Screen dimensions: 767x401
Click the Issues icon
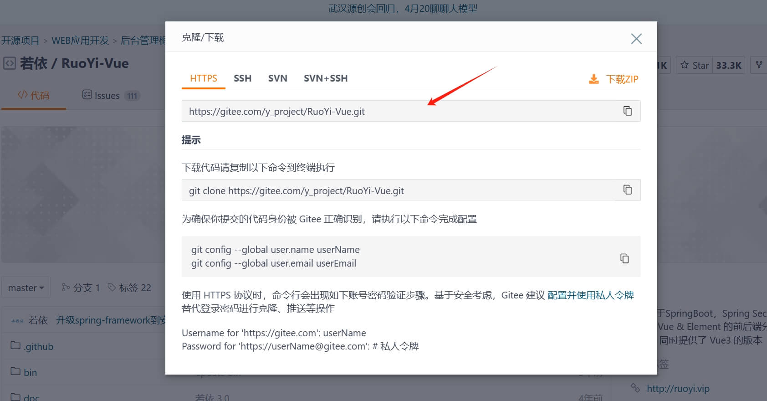tap(87, 95)
